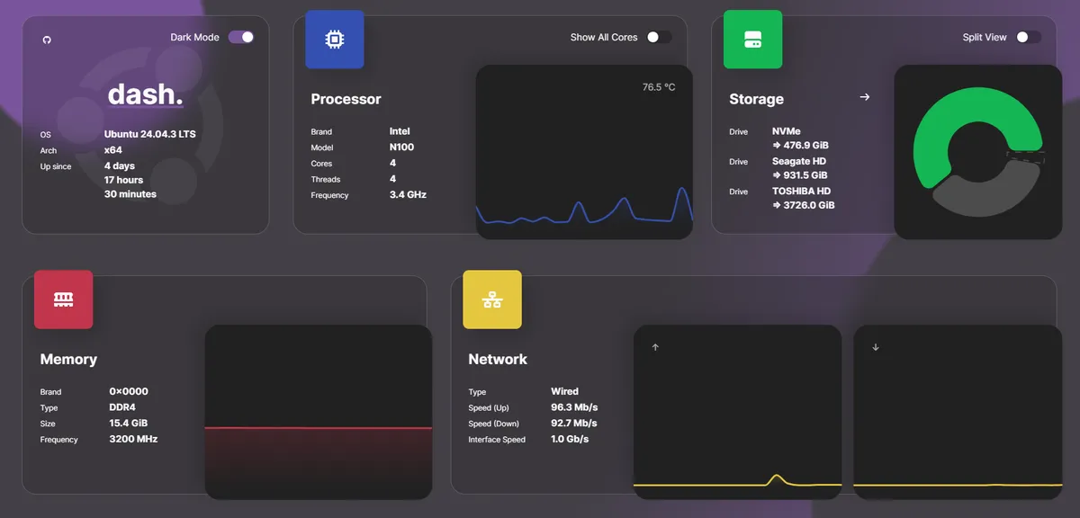Click the CPU usage line graph
The image size is (1080, 518).
(583, 211)
